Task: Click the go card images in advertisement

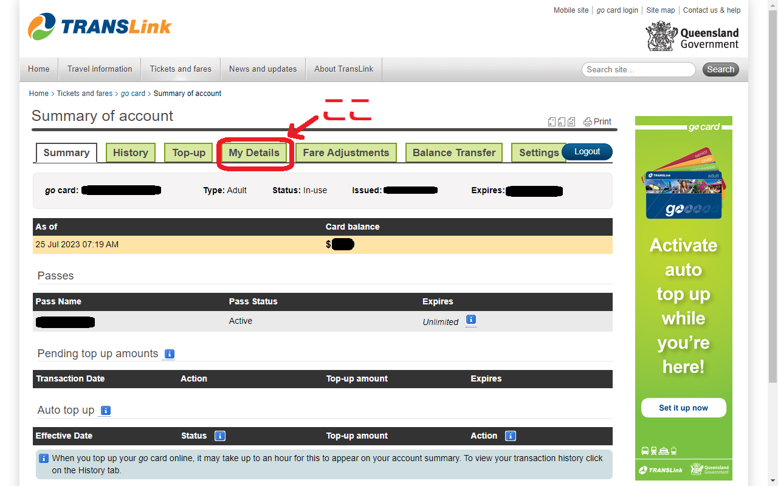Action: 683,183
